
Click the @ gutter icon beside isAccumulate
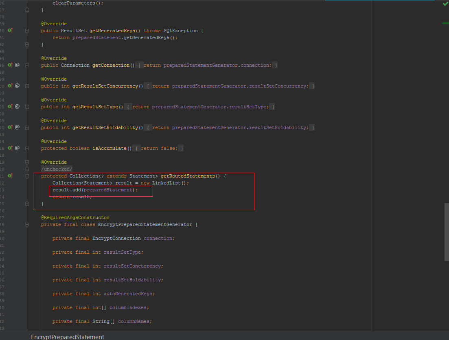tap(16, 148)
